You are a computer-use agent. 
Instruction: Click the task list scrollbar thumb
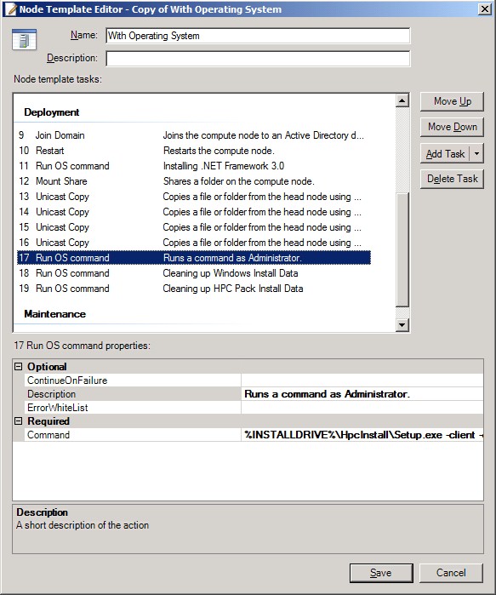point(402,249)
